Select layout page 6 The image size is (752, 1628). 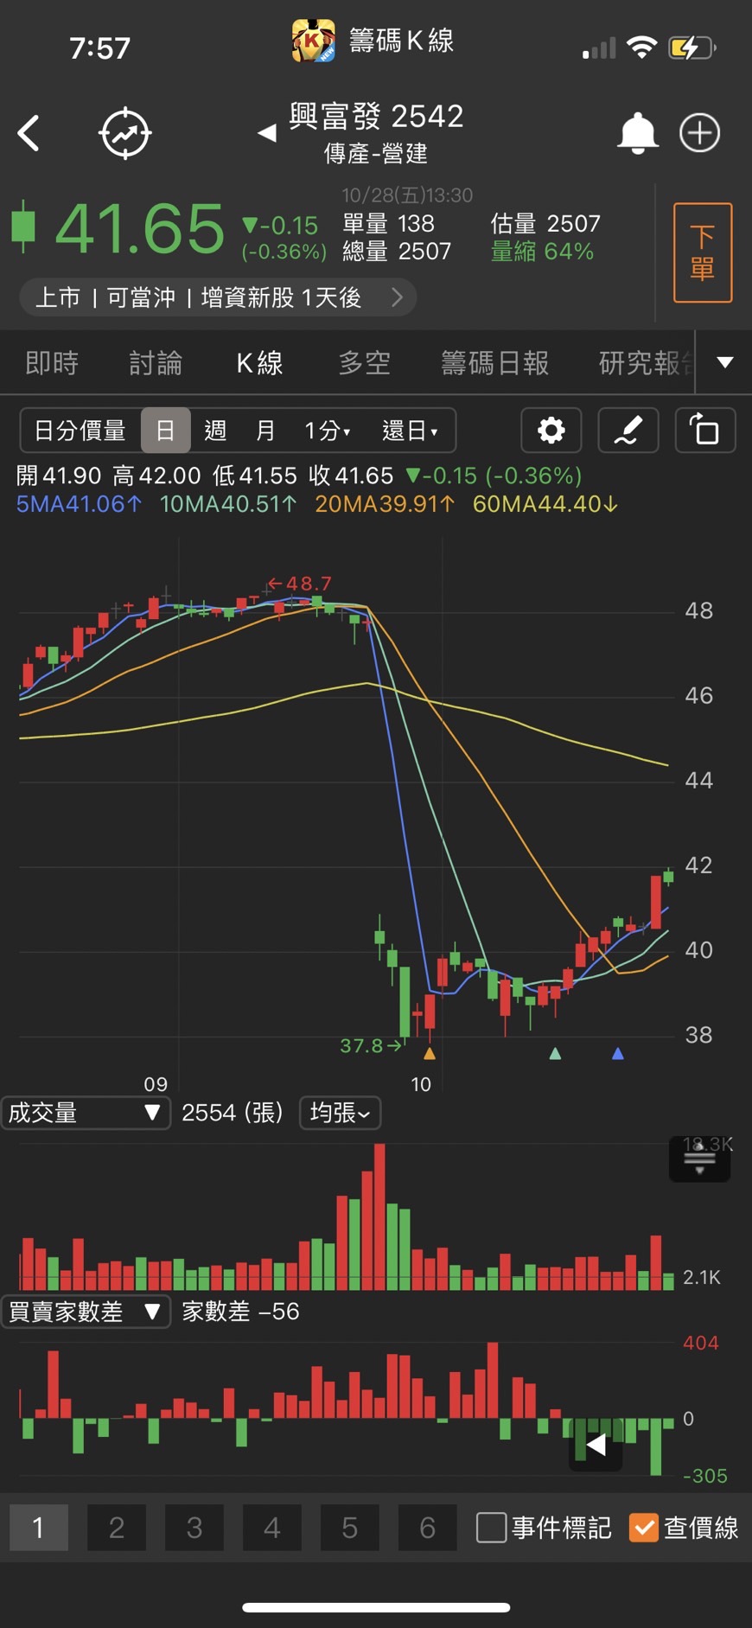pyautogui.click(x=428, y=1528)
